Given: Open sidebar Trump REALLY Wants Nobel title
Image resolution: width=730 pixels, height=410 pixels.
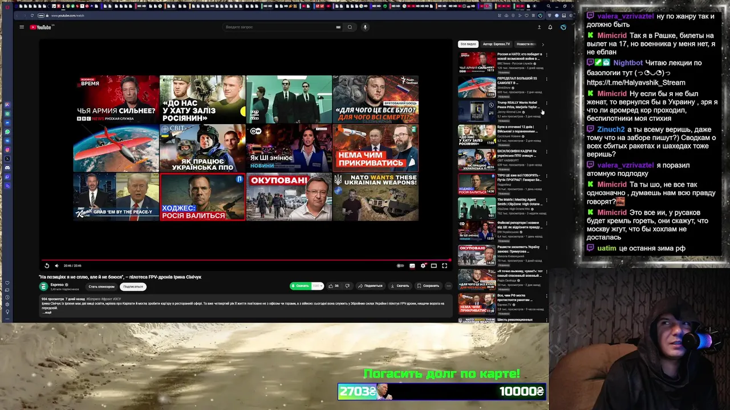Looking at the screenshot, I should [518, 105].
